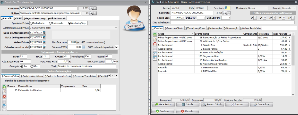Click the search icon next to Motivo field
The image size is (298, 115).
click(x=91, y=13)
